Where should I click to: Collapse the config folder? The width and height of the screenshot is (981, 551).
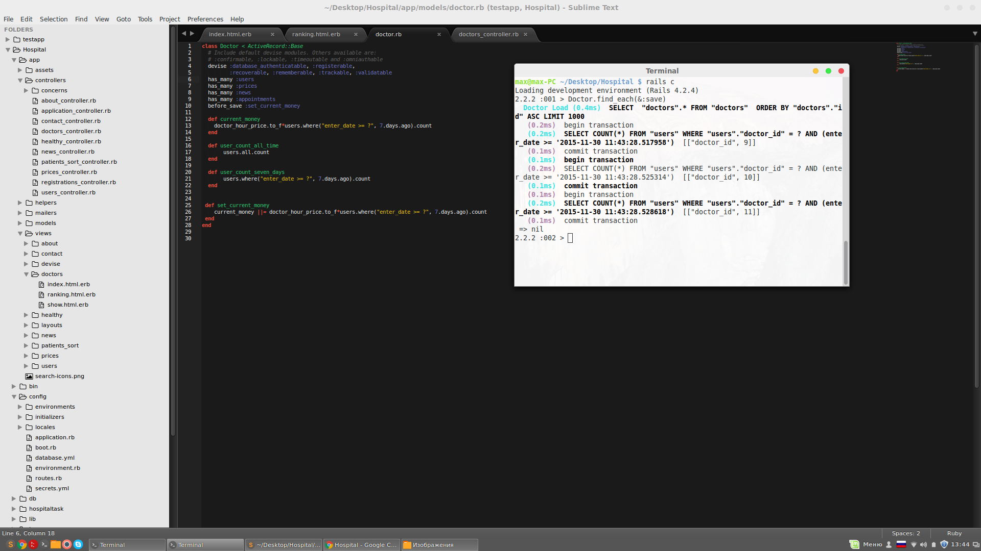[x=14, y=396]
